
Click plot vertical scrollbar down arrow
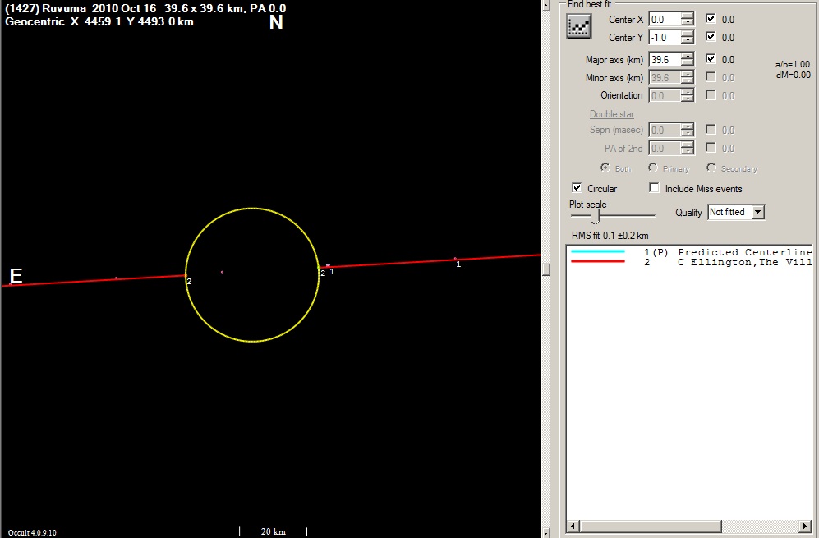545,532
